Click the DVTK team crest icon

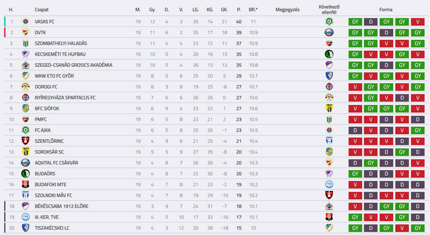point(26,32)
